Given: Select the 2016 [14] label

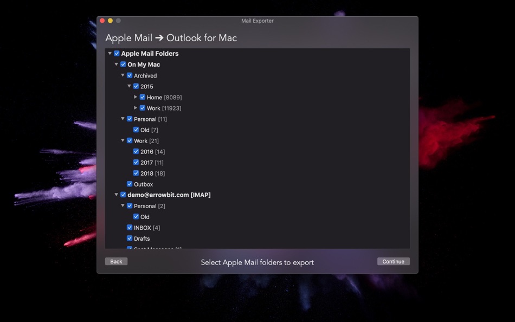Looking at the screenshot, I should point(153,151).
